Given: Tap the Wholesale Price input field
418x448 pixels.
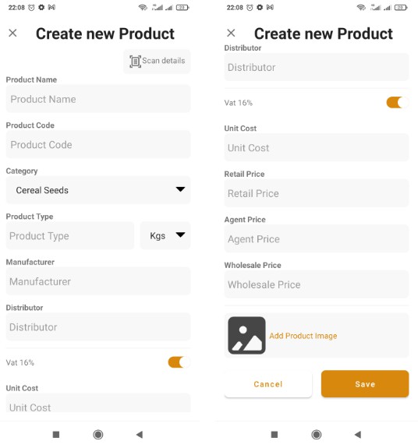Looking at the screenshot, I should [x=317, y=284].
